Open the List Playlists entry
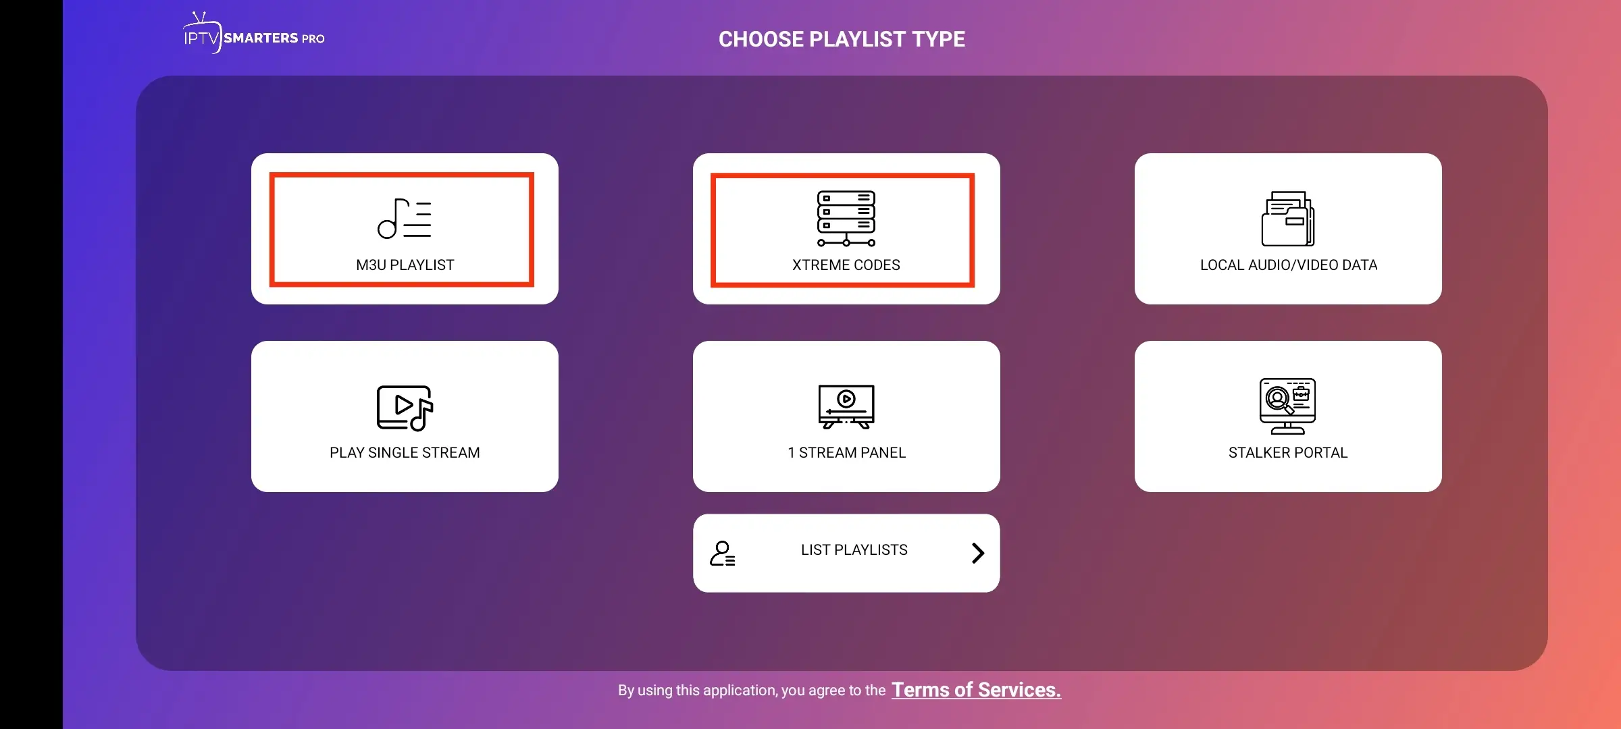Viewport: 1621px width, 729px height. tap(846, 553)
